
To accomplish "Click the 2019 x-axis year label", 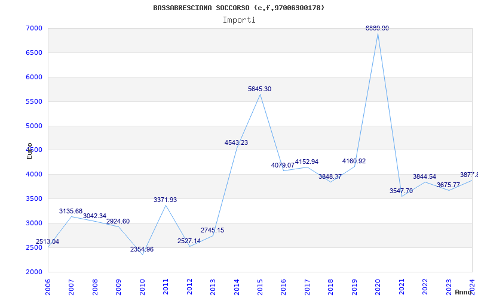I will pyautogui.click(x=354, y=287).
